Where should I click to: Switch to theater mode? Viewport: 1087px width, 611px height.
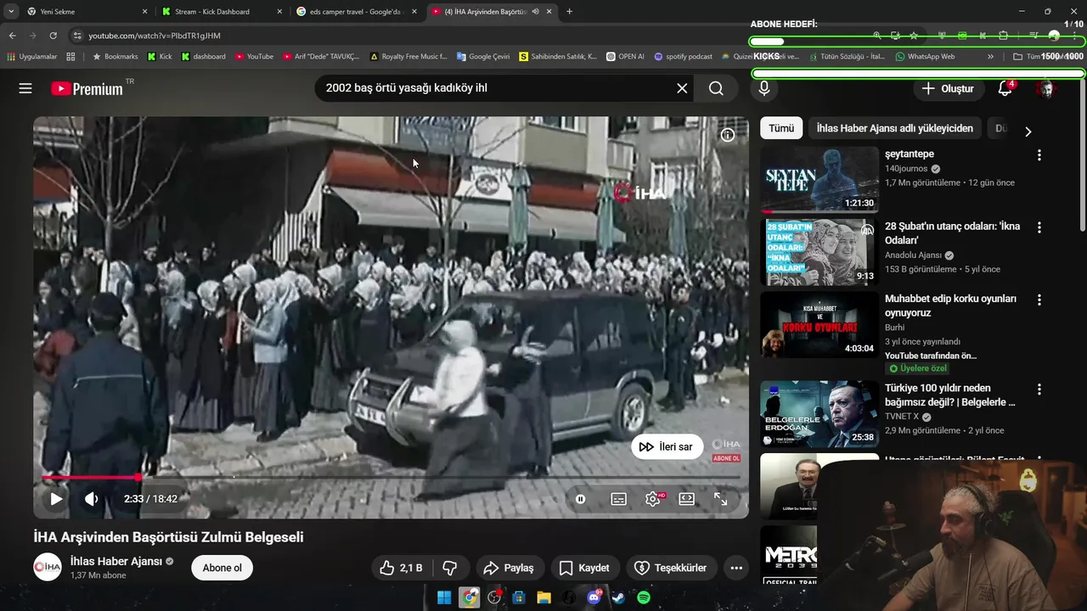(x=687, y=499)
